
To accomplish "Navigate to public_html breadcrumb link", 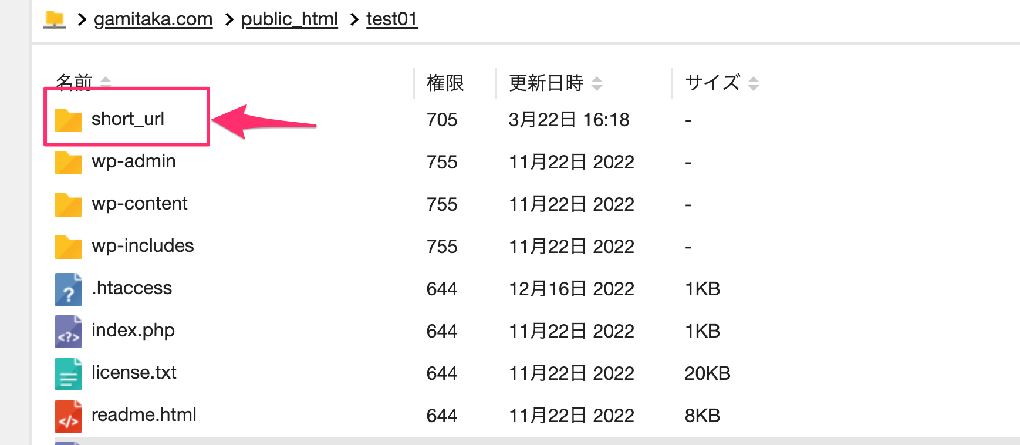I will point(289,19).
